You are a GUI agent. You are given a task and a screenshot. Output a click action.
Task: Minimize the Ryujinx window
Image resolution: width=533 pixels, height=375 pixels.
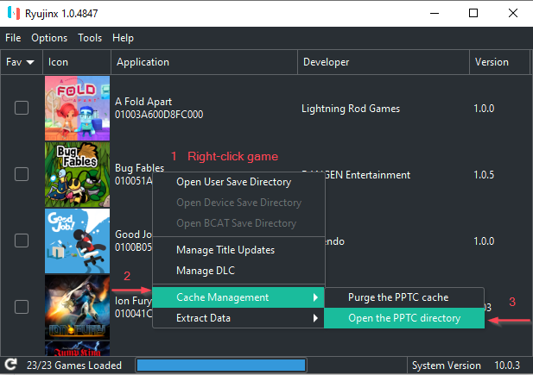pos(434,13)
